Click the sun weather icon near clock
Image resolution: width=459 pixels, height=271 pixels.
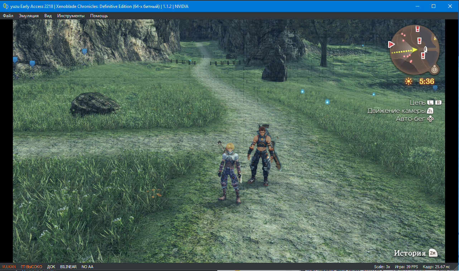(409, 81)
